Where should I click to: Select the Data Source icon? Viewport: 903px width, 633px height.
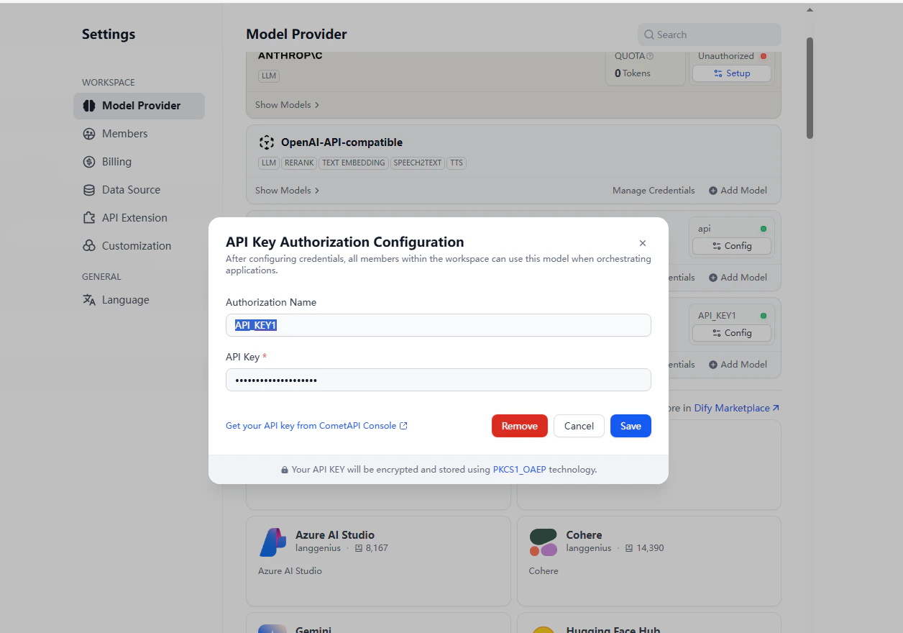click(88, 189)
